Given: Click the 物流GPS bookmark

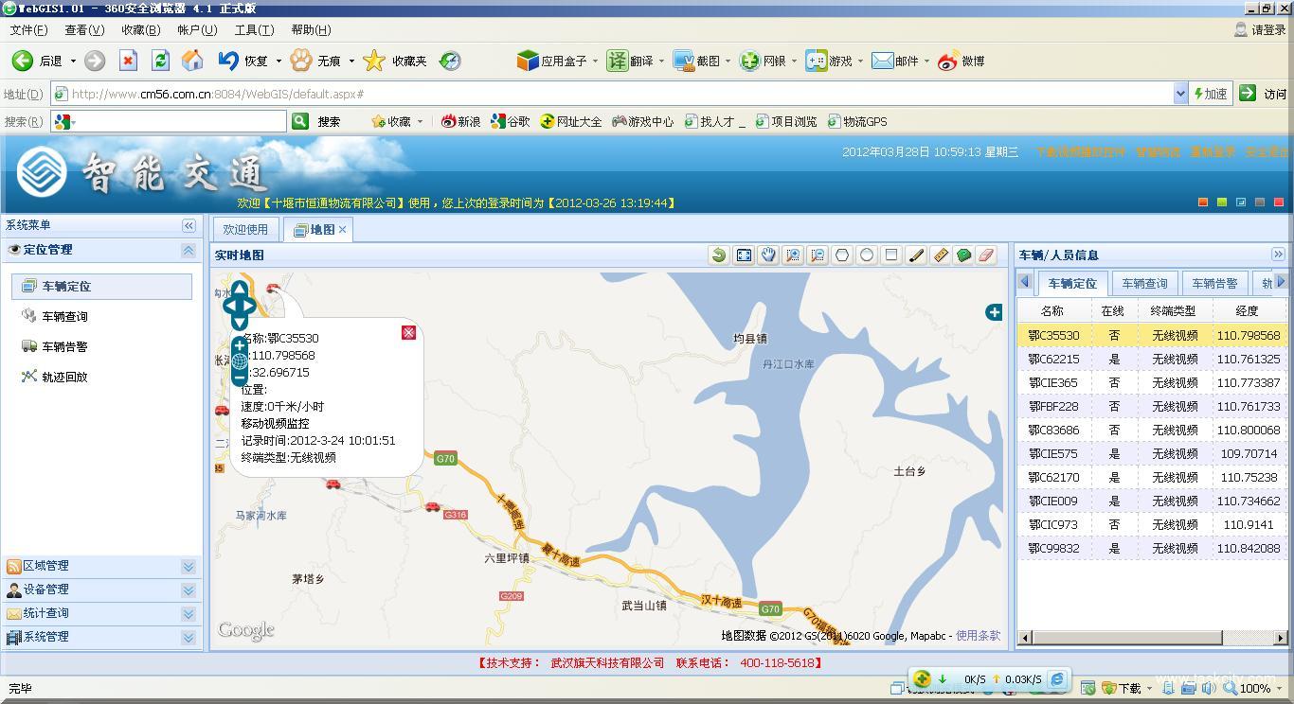Looking at the screenshot, I should coord(857,121).
